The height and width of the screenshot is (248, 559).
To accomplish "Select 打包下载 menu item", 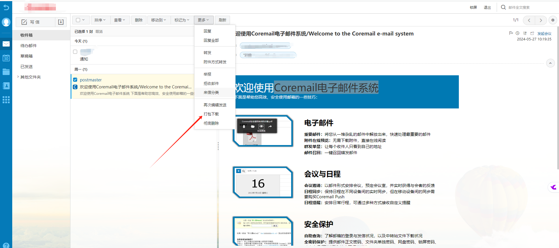I will coord(215,114).
